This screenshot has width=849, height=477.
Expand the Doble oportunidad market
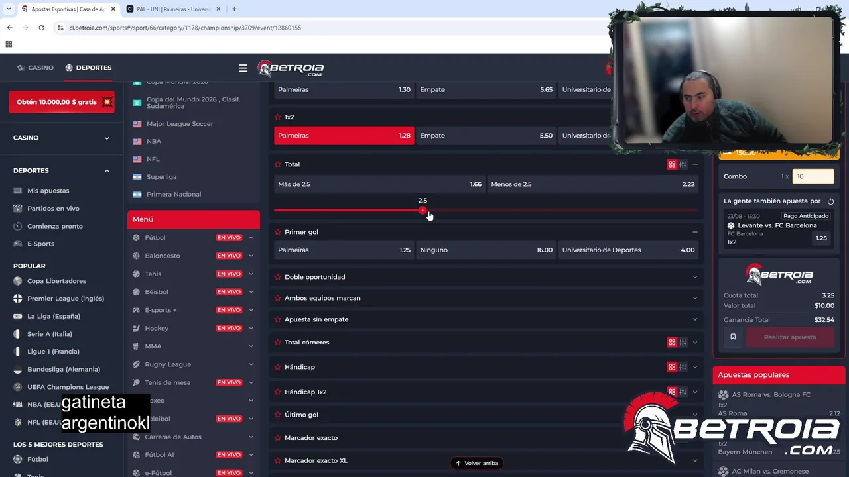click(x=694, y=277)
